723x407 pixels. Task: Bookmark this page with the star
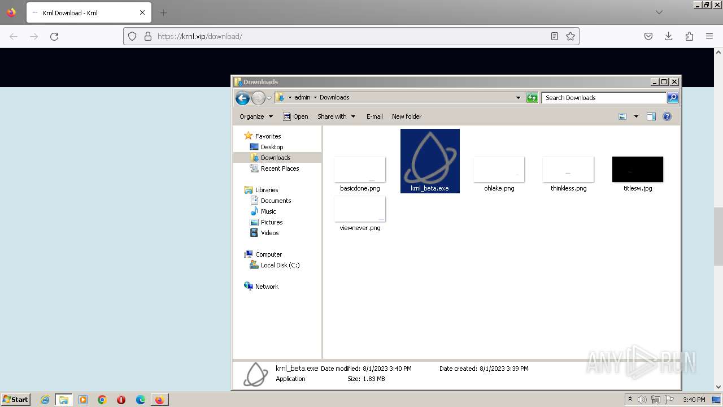click(x=570, y=36)
